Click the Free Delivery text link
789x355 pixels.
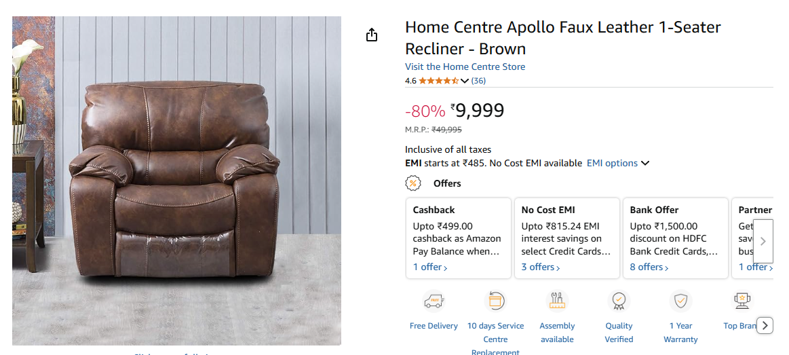click(434, 326)
